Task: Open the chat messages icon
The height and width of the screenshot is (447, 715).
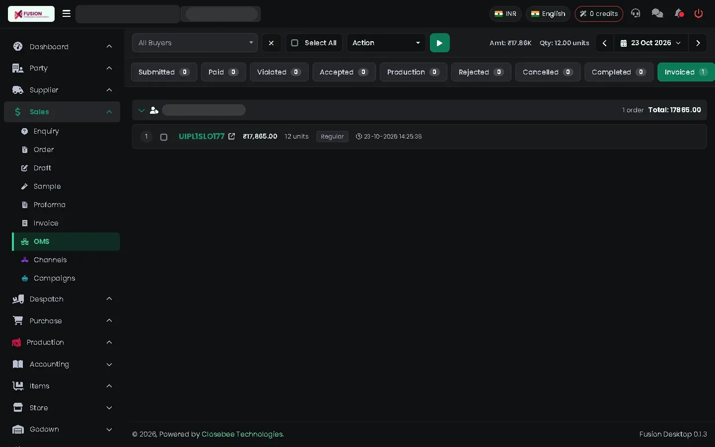Action: click(x=657, y=13)
